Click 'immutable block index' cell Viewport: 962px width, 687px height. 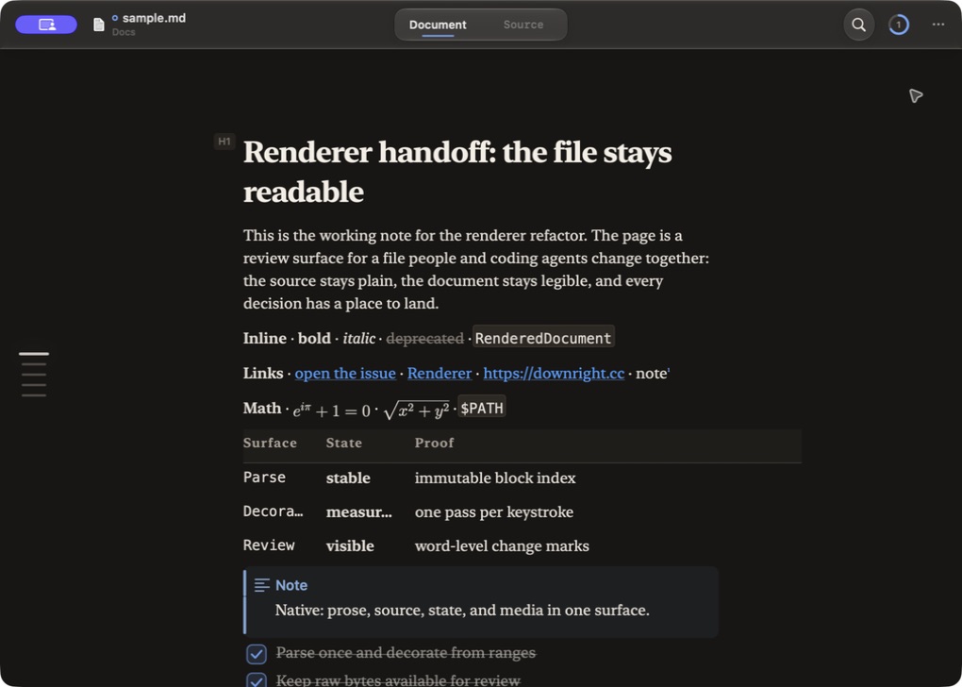(x=495, y=478)
